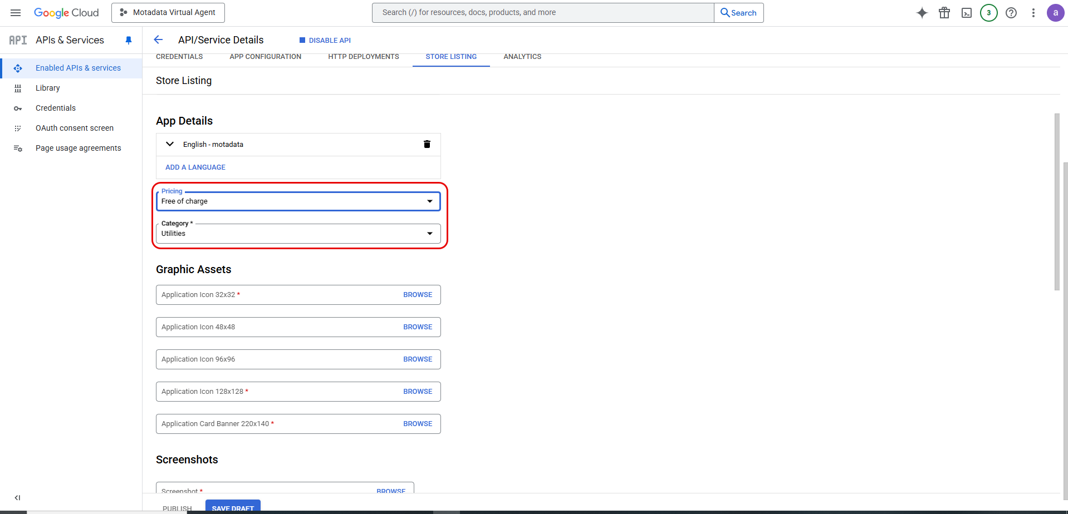Switch to the Analytics tab
The width and height of the screenshot is (1068, 514).
522,56
